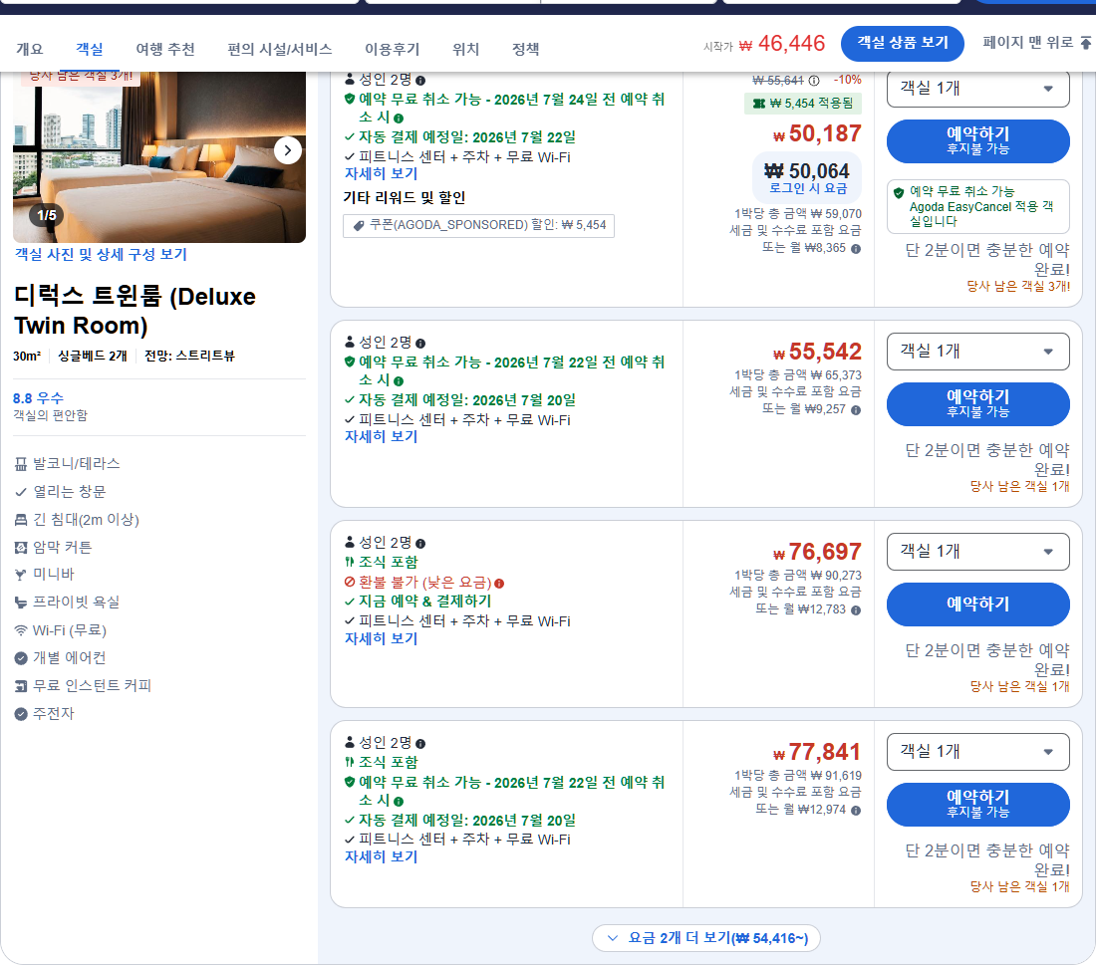
Task: Click the 객실 상품 보기 button
Action: (x=903, y=43)
